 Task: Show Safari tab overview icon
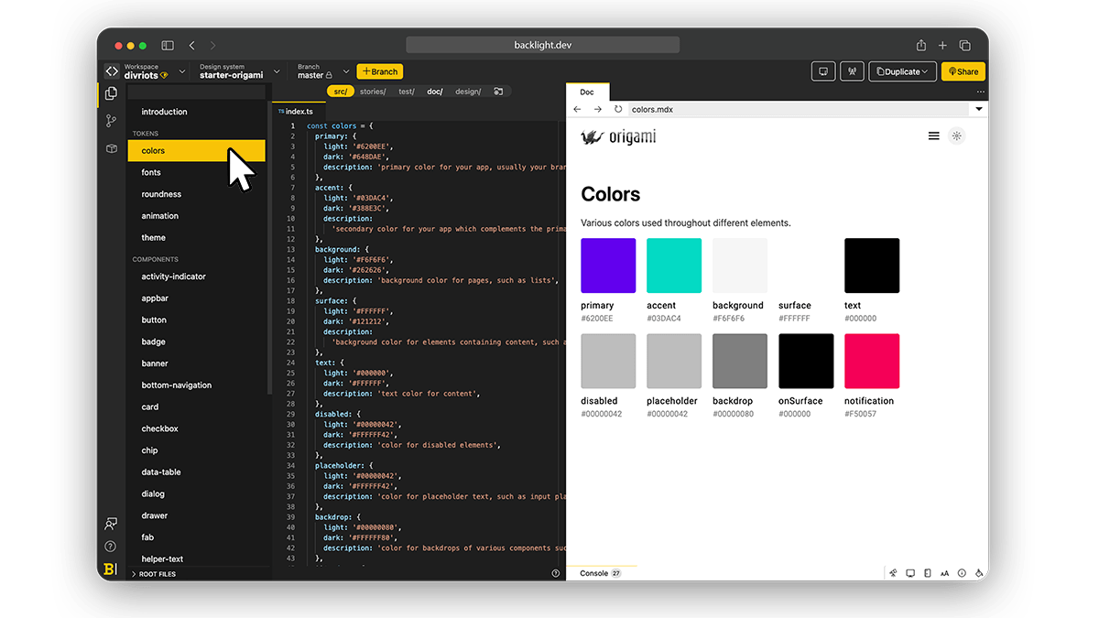tap(965, 45)
